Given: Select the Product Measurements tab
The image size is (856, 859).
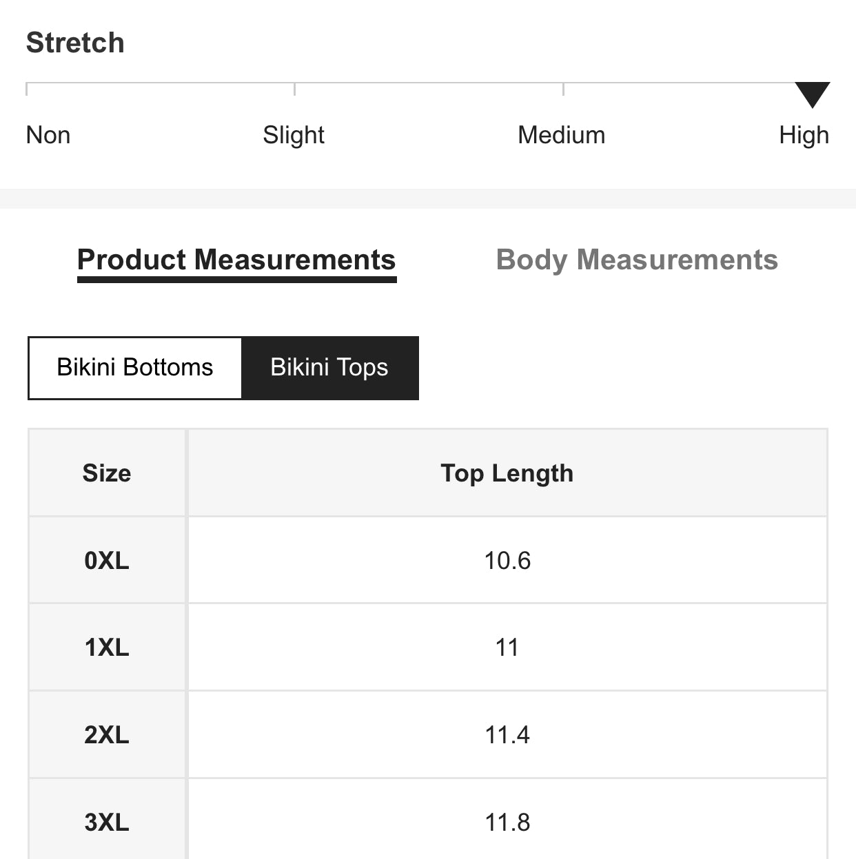Looking at the screenshot, I should click(236, 260).
